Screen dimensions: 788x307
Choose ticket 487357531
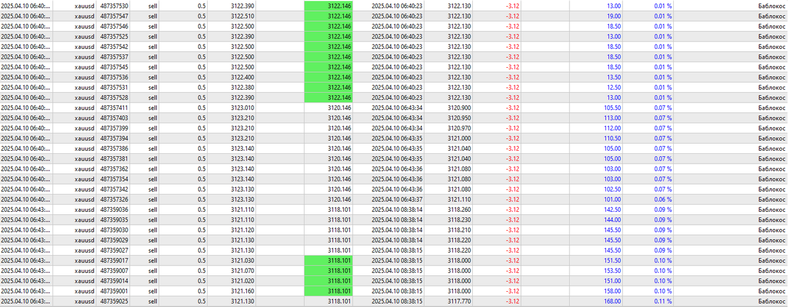114,87
